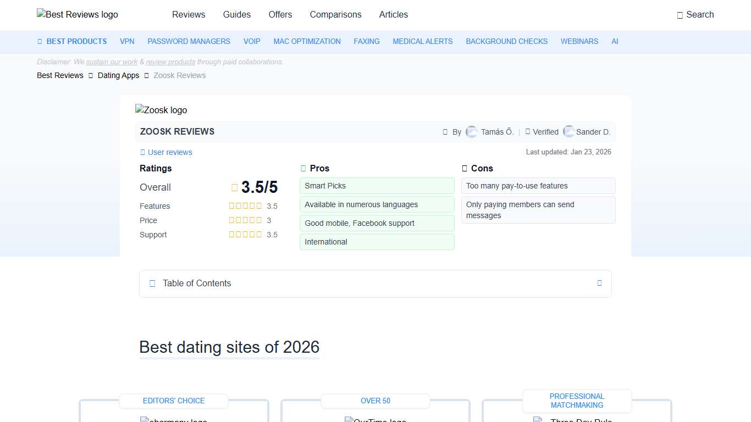Click the Best Reviews logo
The height and width of the screenshot is (422, 751).
[x=77, y=14]
